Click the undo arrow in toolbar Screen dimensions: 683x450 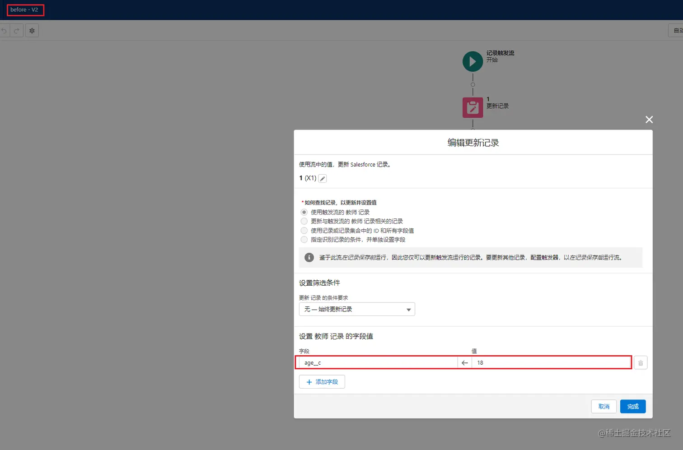[4, 31]
